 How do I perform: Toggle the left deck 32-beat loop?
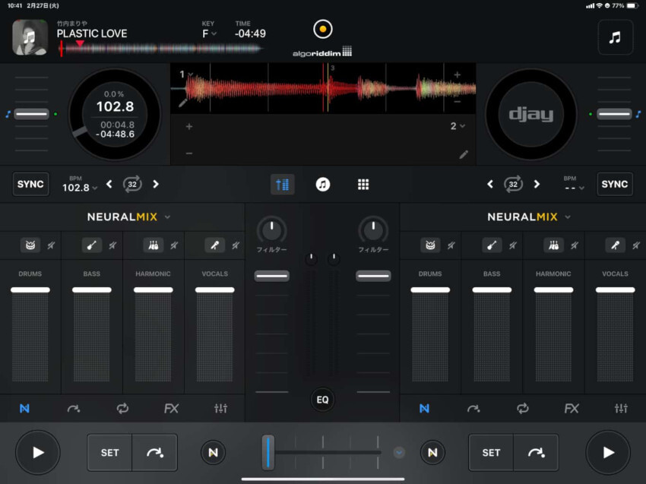point(132,184)
